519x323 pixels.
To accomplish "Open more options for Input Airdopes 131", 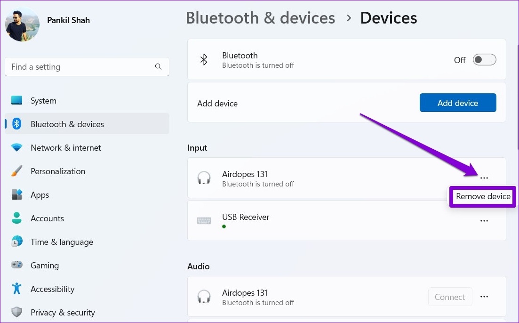I will pos(484,178).
